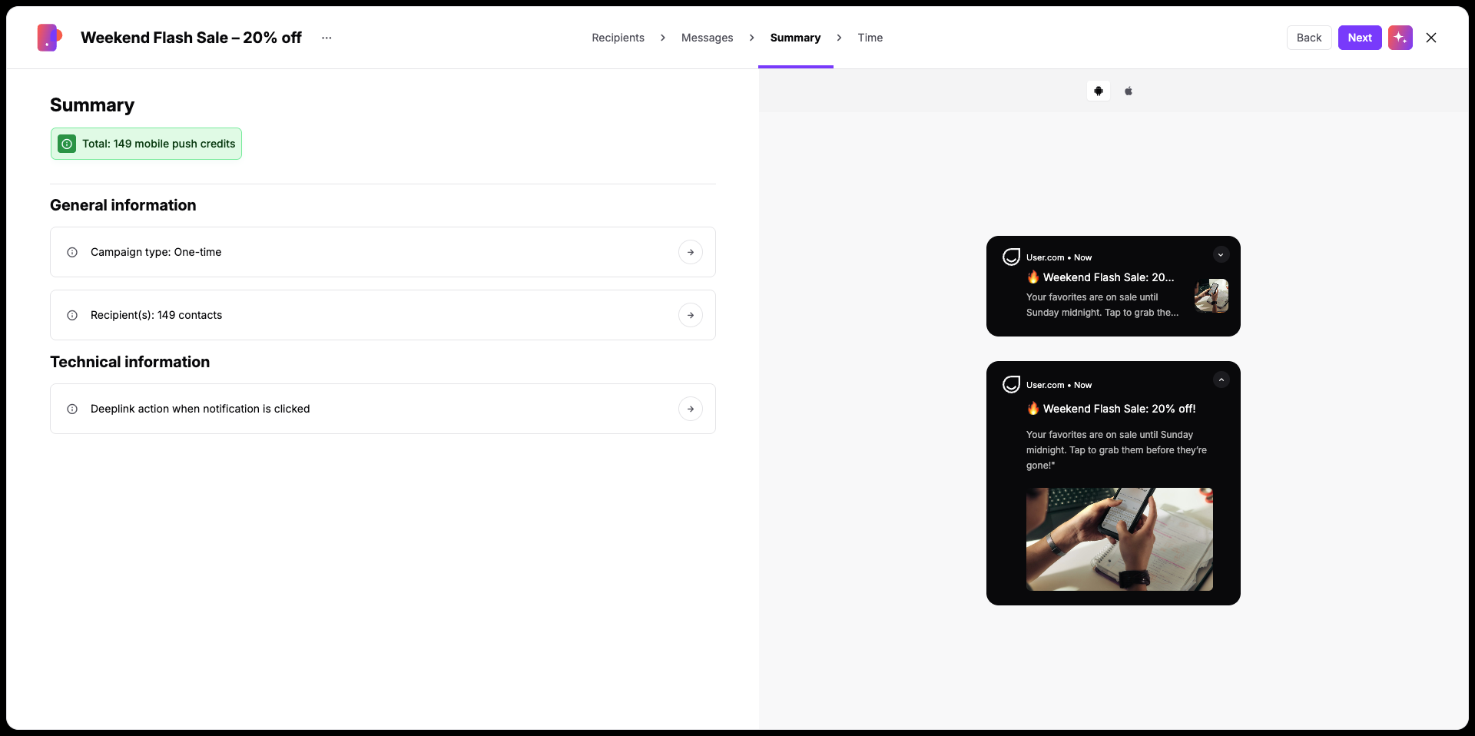
Task: Click chevron between Recipients and Messages
Action: (x=663, y=38)
